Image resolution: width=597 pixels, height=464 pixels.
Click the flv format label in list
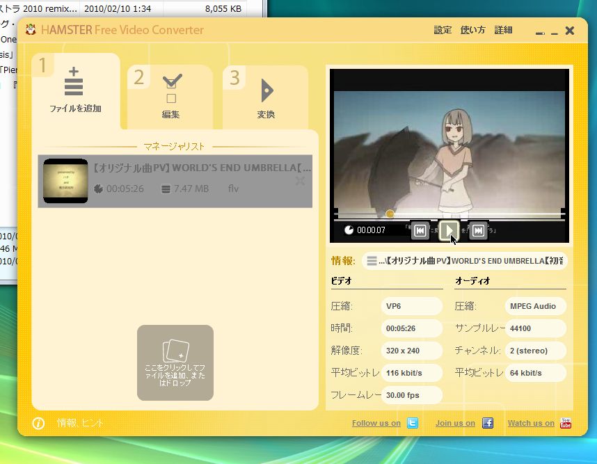(233, 189)
